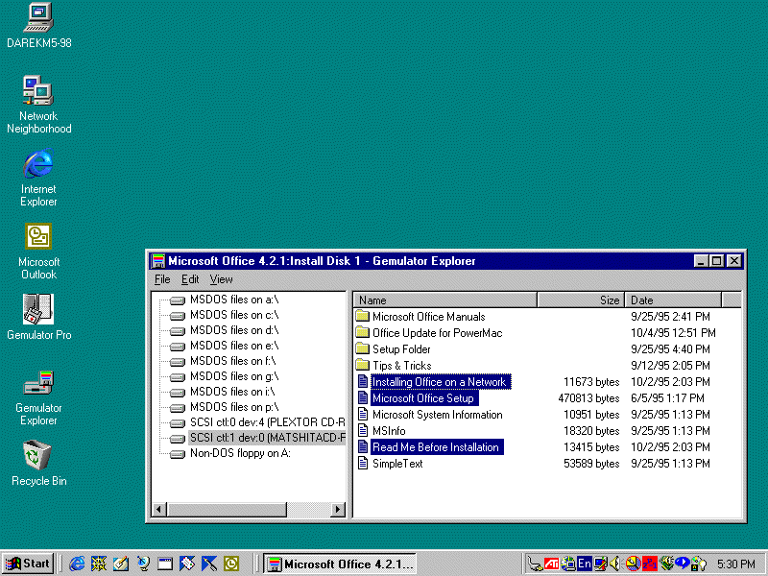Viewport: 768px width, 576px height.
Task: Select the Recycle Bin desktop icon
Action: pyautogui.click(x=38, y=463)
